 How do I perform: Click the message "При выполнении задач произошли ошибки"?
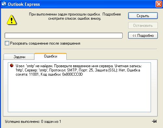[x=65, y=14]
